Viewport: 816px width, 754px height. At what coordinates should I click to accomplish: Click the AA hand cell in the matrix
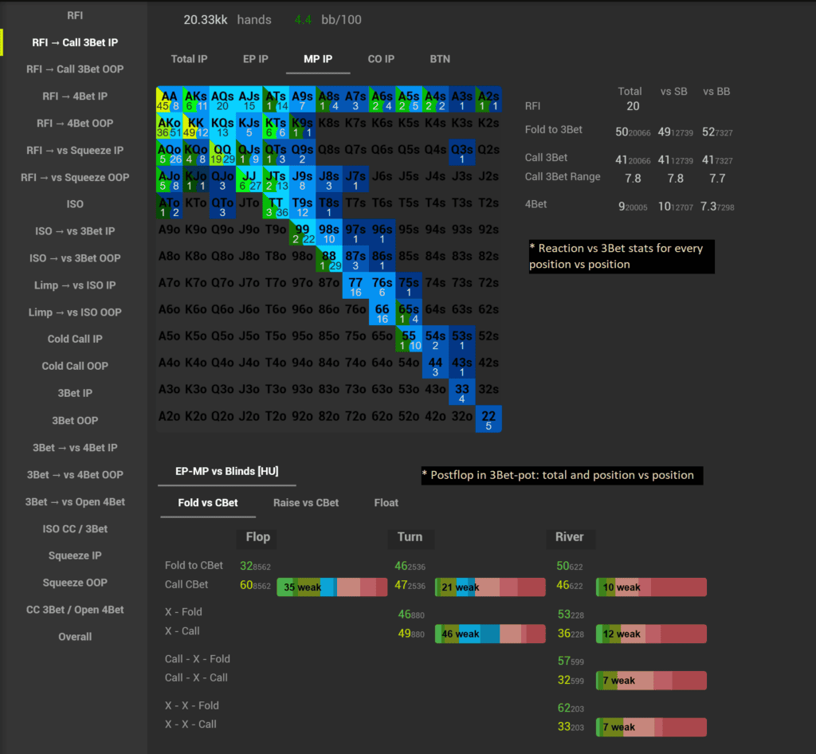tap(169, 99)
